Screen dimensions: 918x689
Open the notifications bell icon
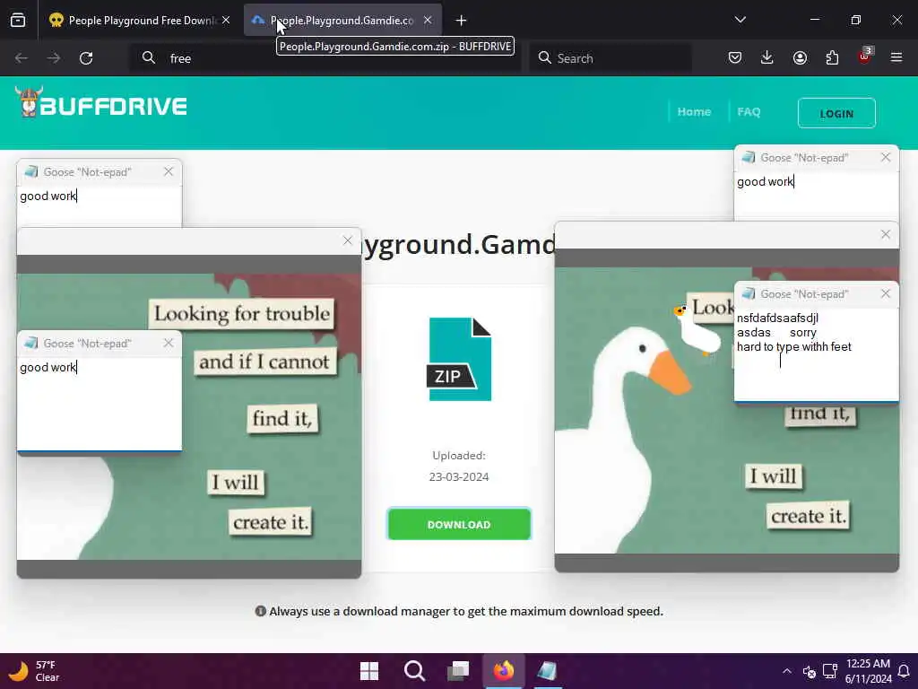coord(904,671)
